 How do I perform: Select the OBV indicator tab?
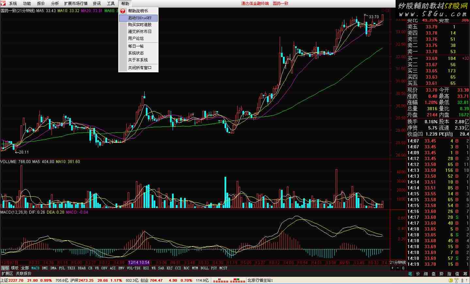pyautogui.click(x=104, y=268)
